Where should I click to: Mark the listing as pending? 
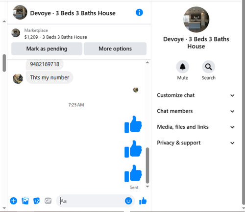[47, 48]
